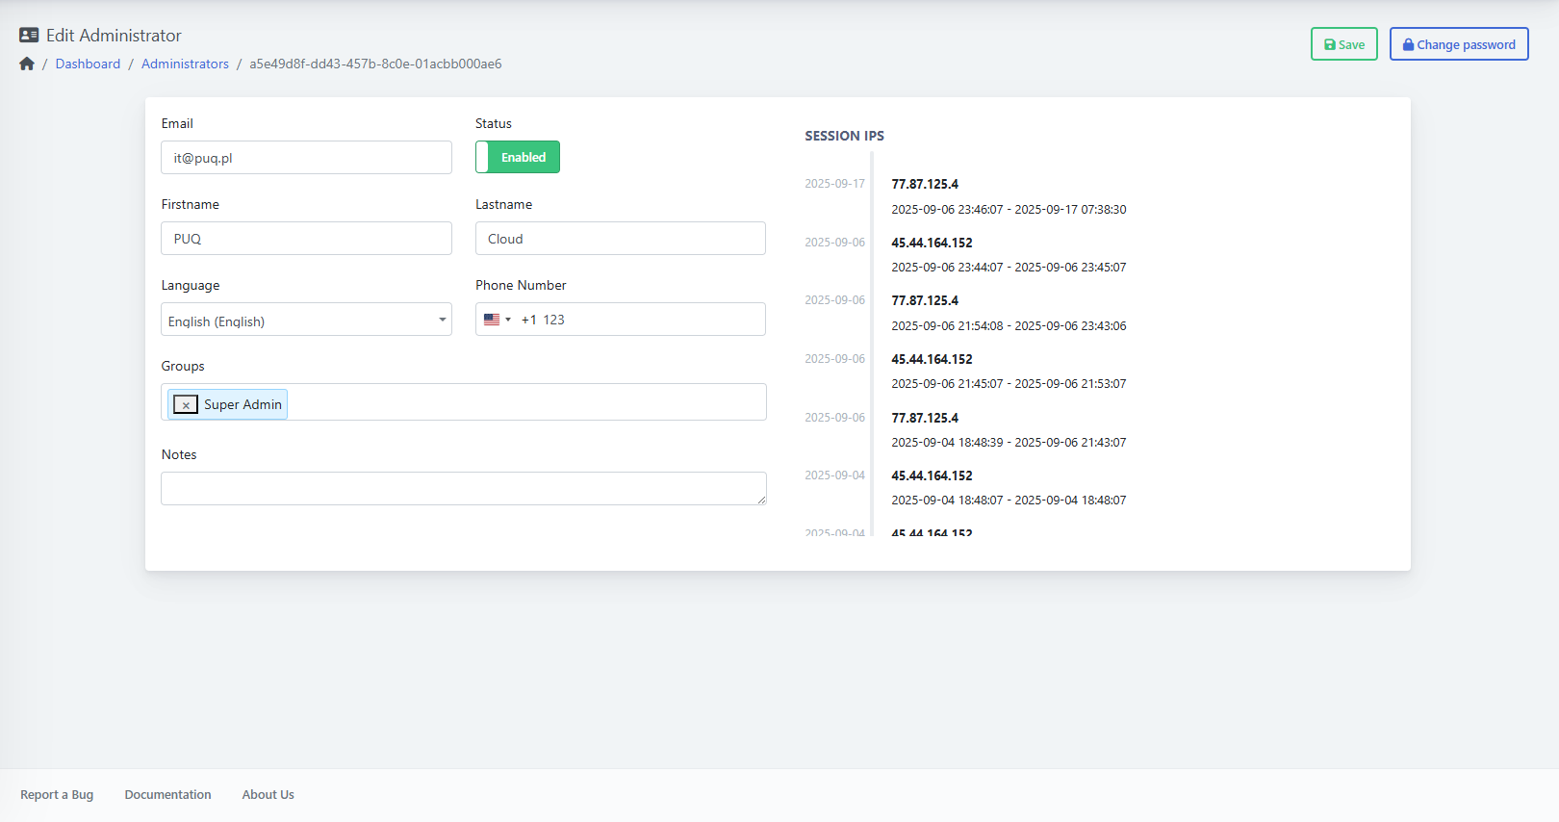This screenshot has height=822, width=1559.
Task: Open the Documentation footer link
Action: coord(167,795)
